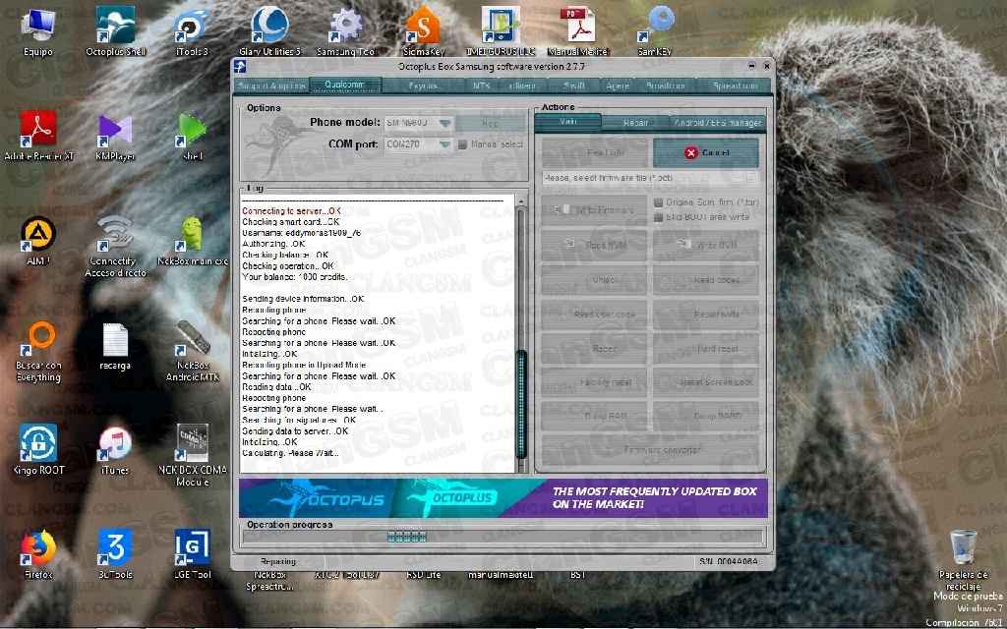Open the Connectify Acceso directo shortcut
Screen dimensions: 1007x629
(116, 247)
